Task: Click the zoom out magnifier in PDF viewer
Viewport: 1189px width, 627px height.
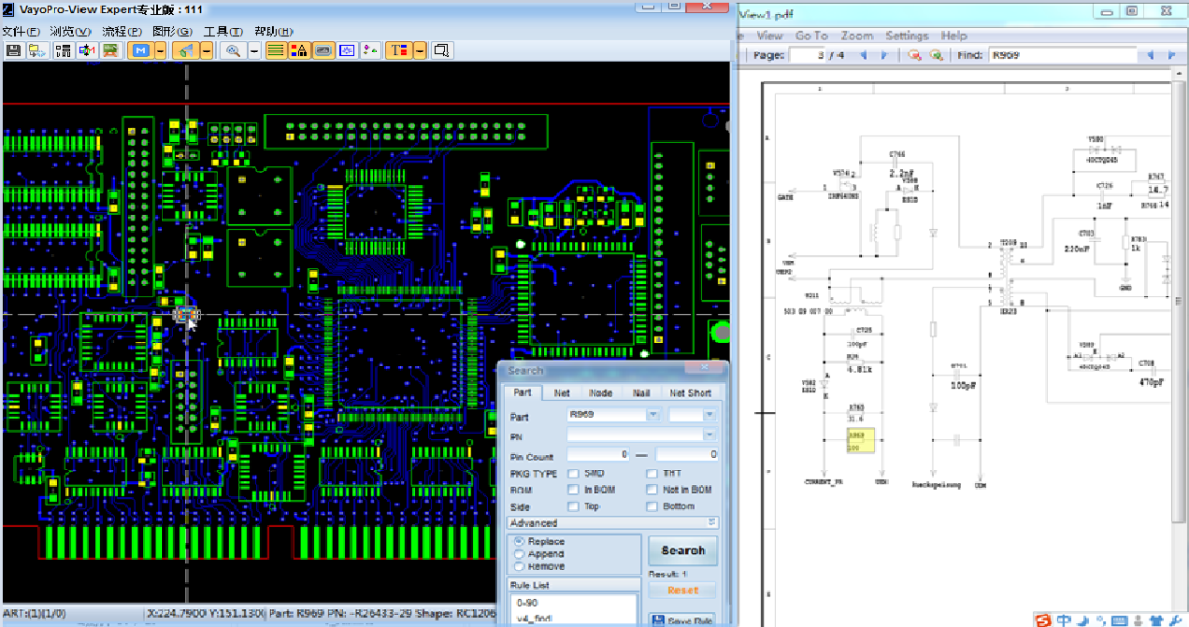Action: tap(915, 55)
